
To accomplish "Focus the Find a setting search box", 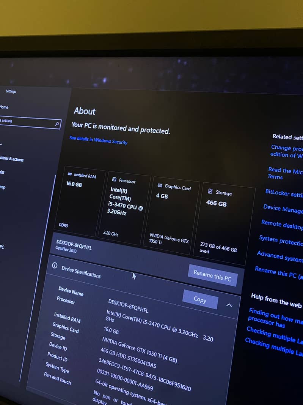I will tap(30, 122).
